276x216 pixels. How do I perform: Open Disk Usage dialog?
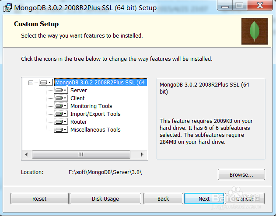point(105,199)
